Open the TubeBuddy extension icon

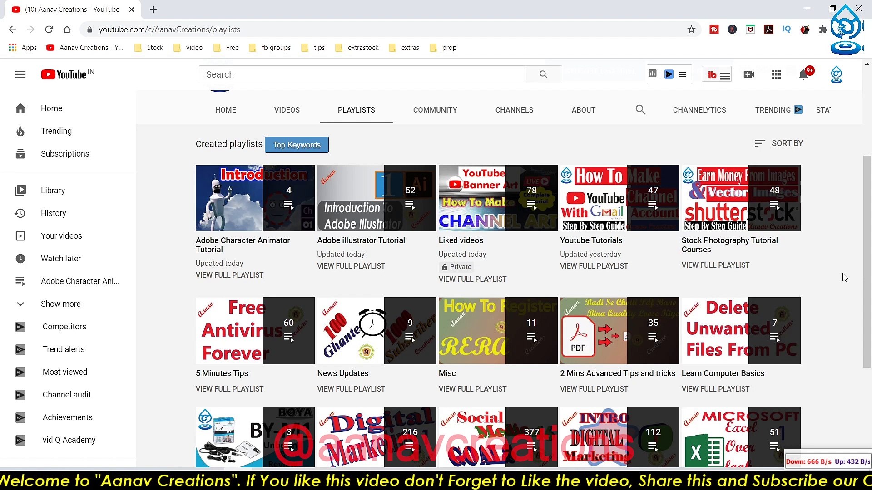coord(714,29)
